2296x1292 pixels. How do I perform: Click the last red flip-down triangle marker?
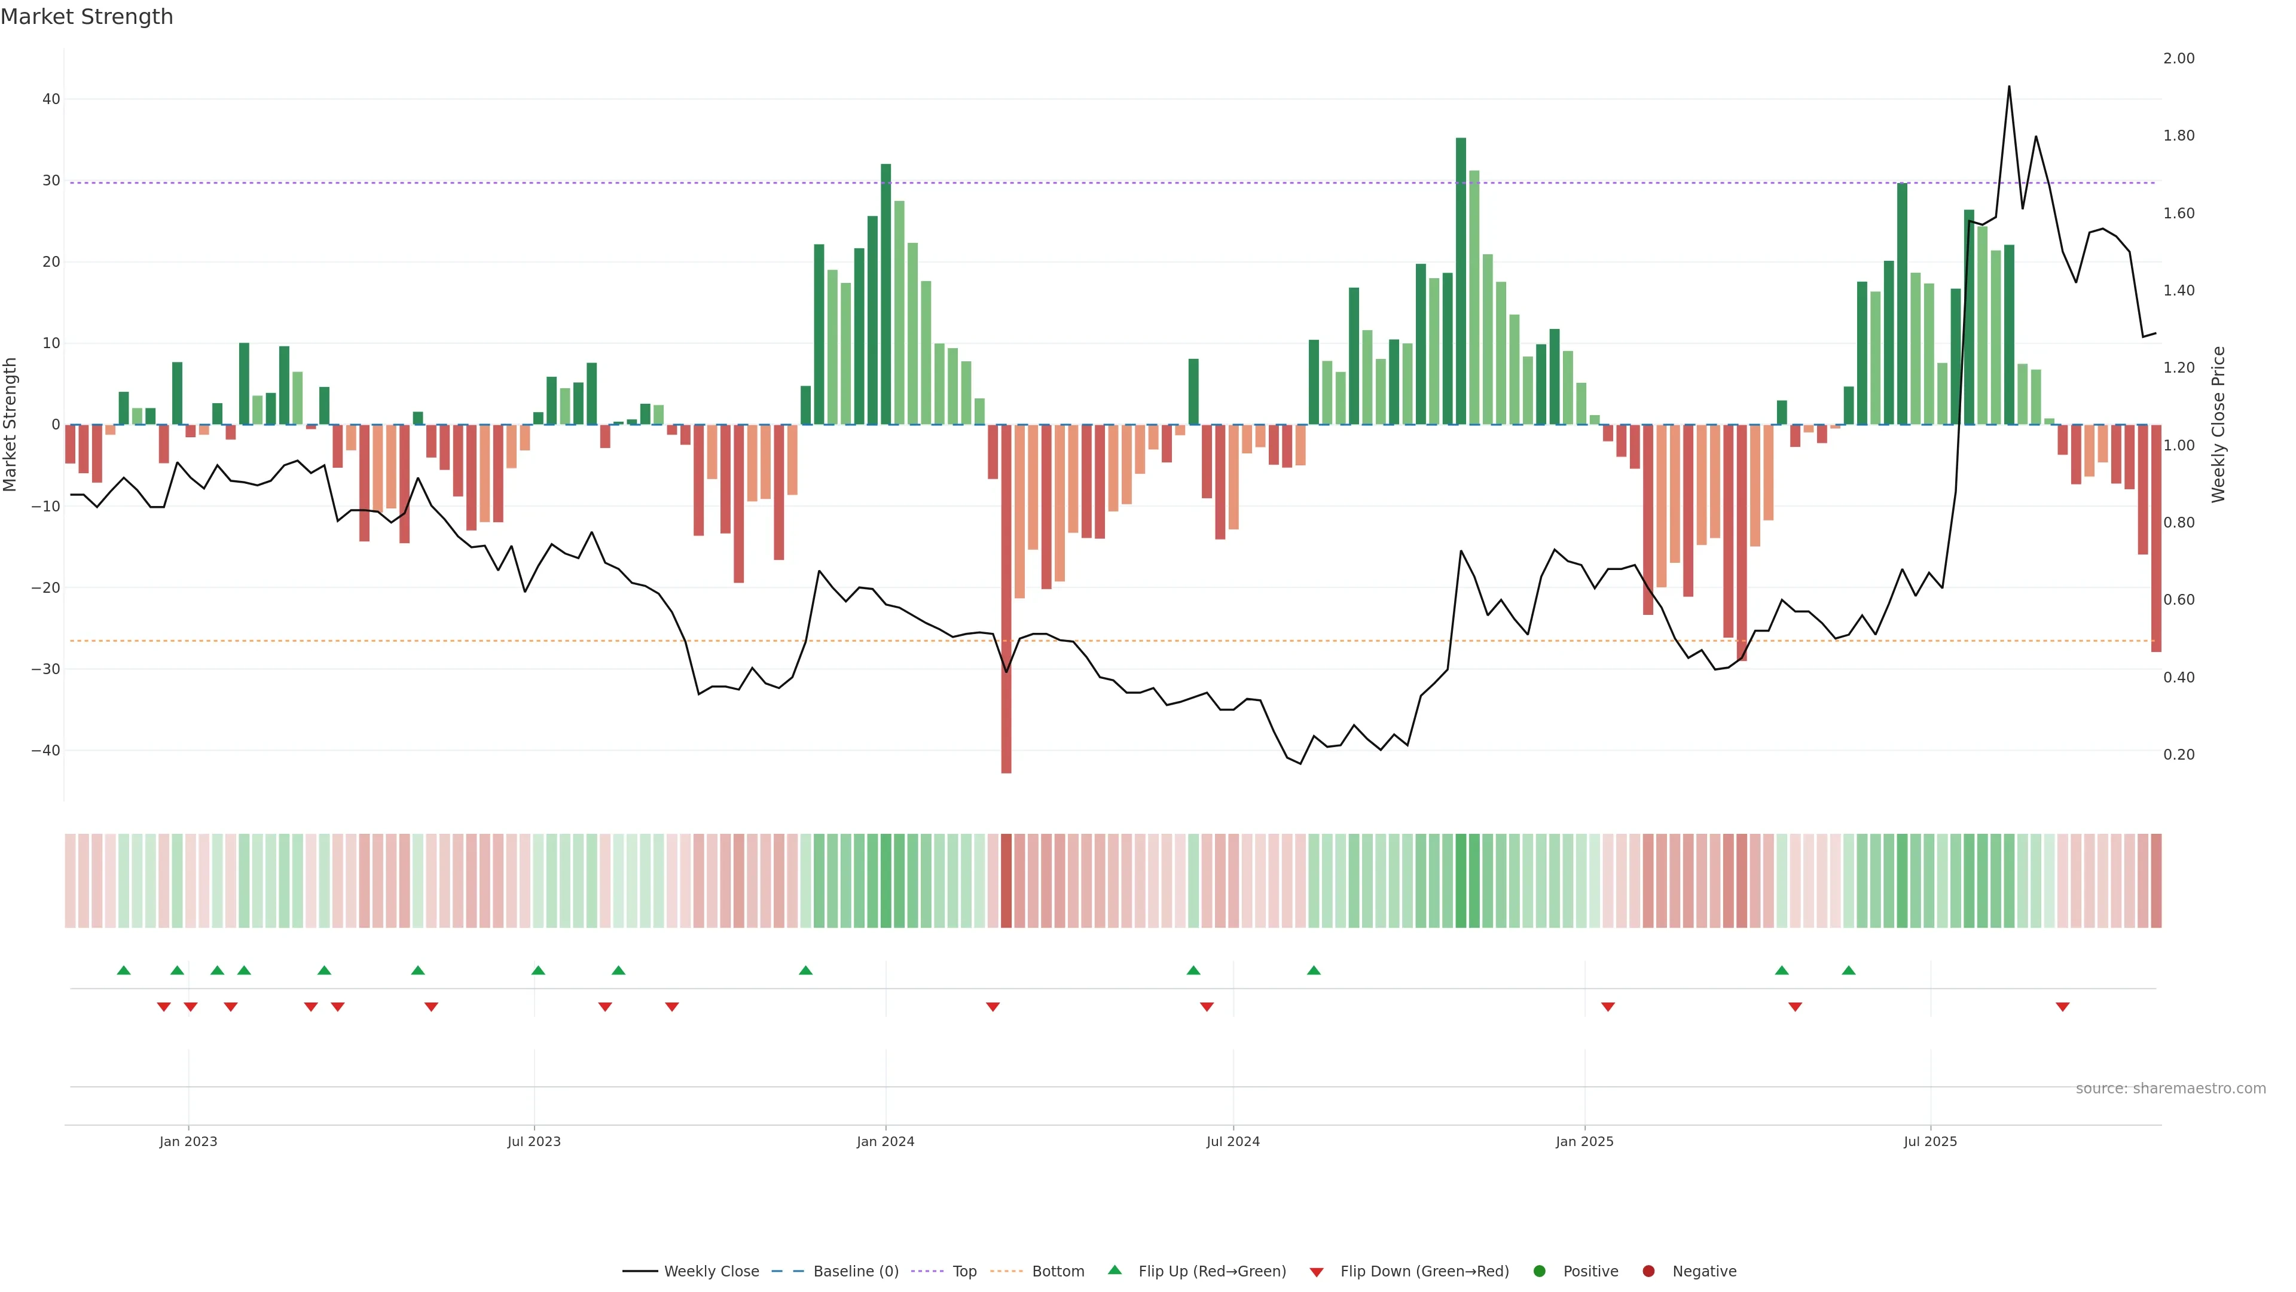[2062, 1007]
